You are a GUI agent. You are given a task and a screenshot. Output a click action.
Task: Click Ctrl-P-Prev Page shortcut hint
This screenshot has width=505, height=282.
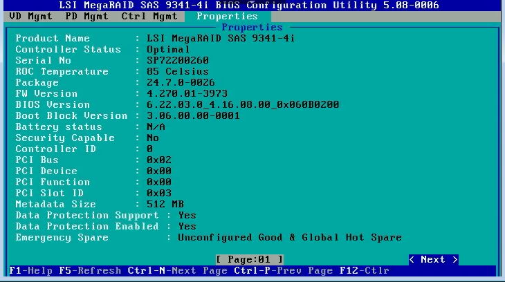tap(283, 270)
